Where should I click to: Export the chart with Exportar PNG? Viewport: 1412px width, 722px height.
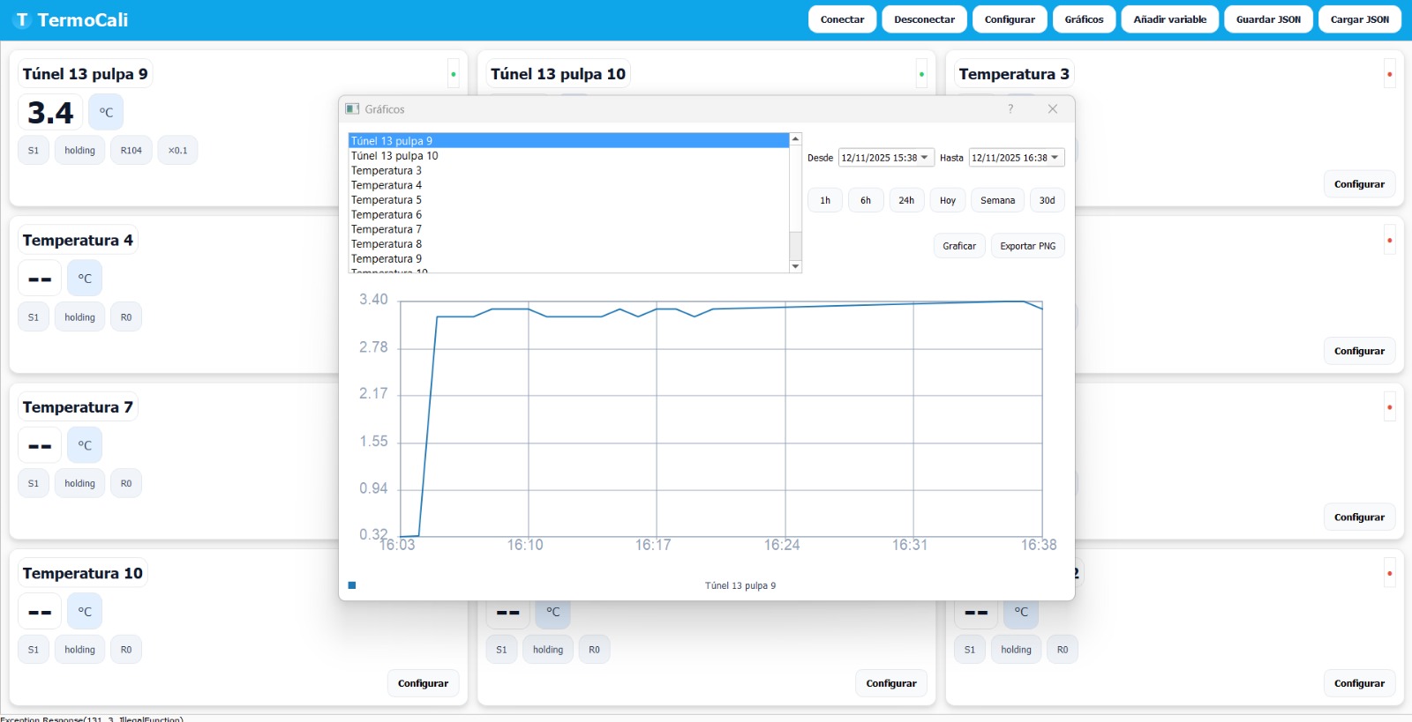tap(1027, 246)
